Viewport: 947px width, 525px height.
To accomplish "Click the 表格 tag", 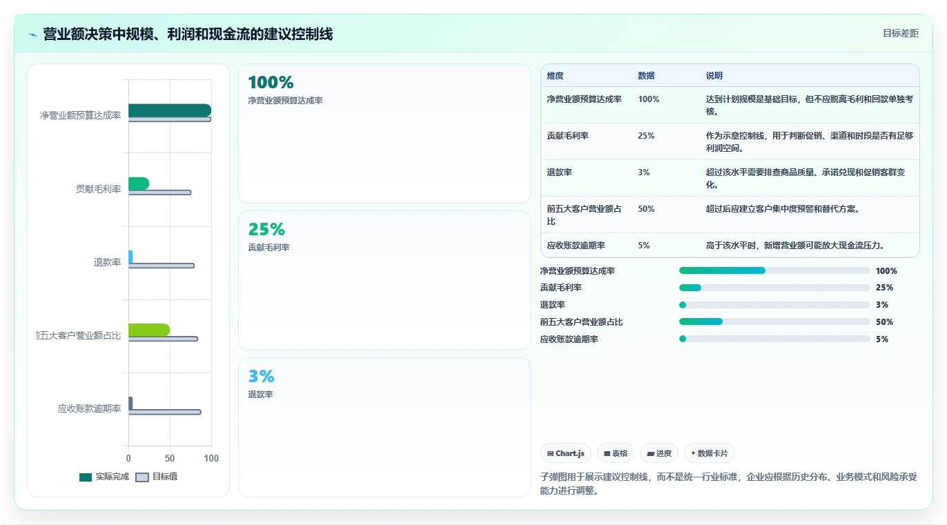I will point(616,453).
